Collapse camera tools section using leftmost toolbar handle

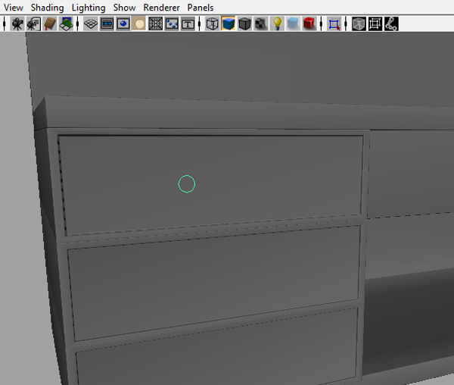coord(4,23)
